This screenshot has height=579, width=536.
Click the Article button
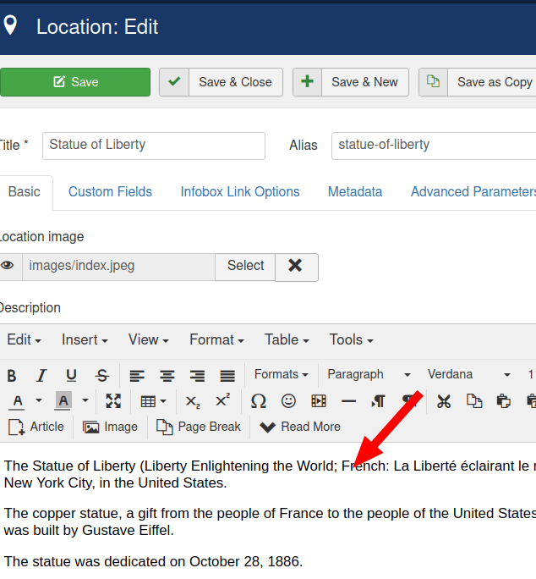pos(36,427)
